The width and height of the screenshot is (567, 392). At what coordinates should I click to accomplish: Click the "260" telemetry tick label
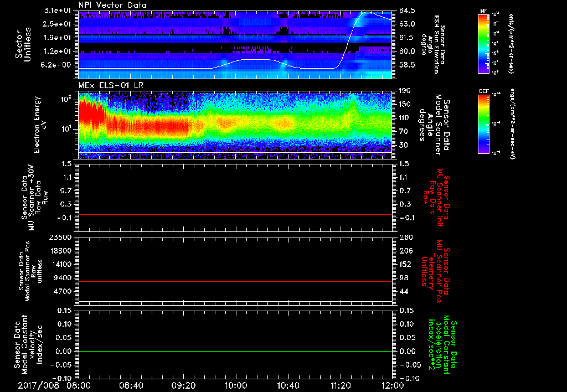405,237
